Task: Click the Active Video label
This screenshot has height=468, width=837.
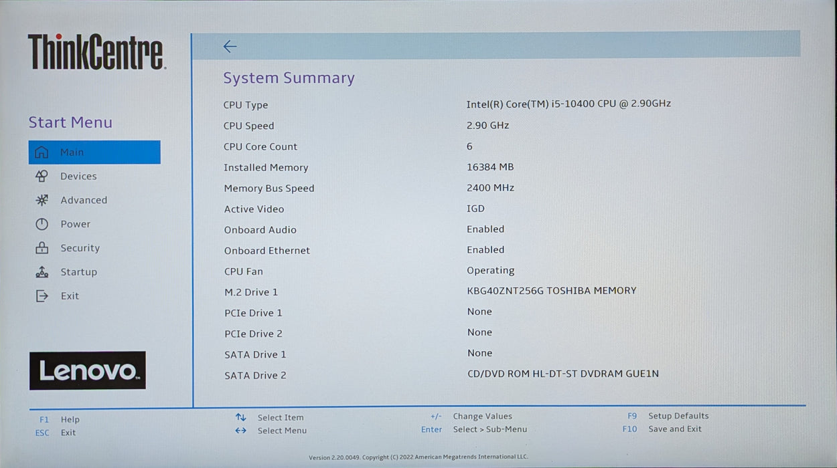Action: tap(254, 209)
